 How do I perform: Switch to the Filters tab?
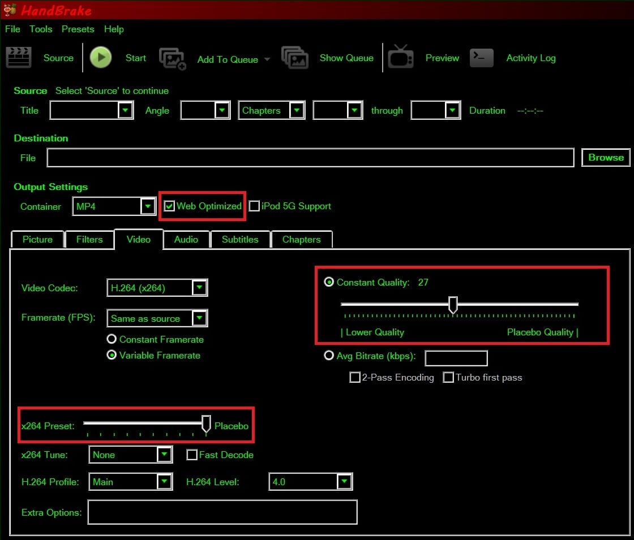(x=89, y=240)
